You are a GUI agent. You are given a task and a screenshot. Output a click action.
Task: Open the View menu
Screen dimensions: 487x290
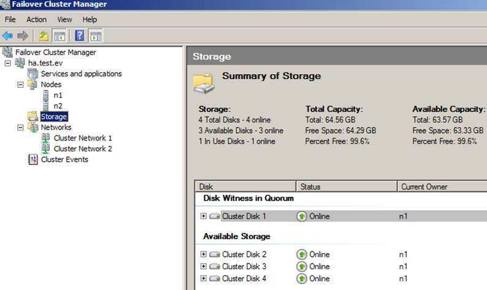tap(64, 20)
